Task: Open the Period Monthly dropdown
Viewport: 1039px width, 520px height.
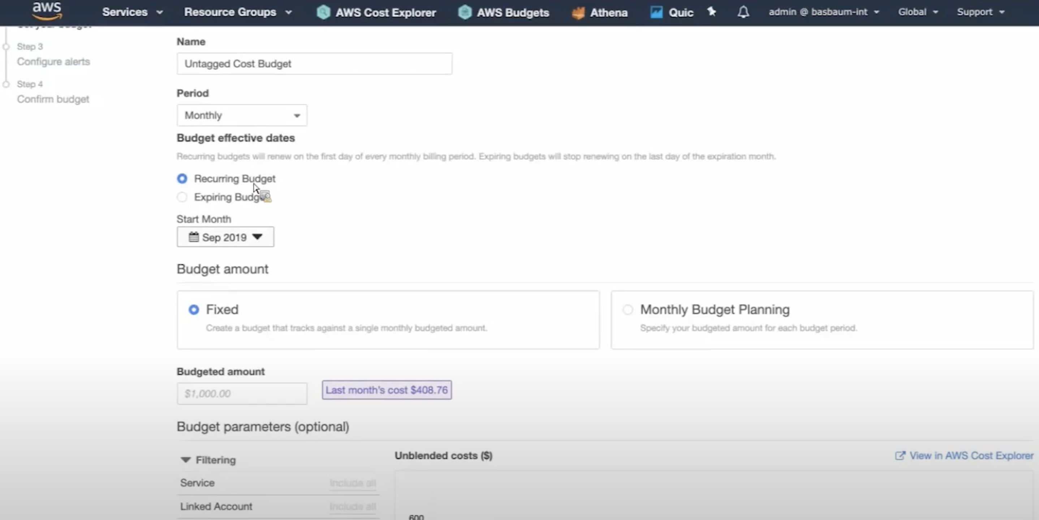Action: (x=242, y=115)
